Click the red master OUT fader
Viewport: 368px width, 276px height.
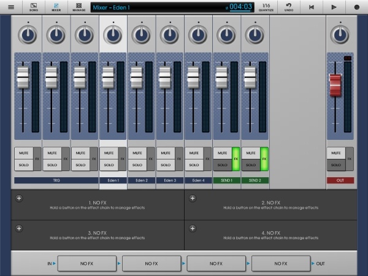click(x=334, y=85)
